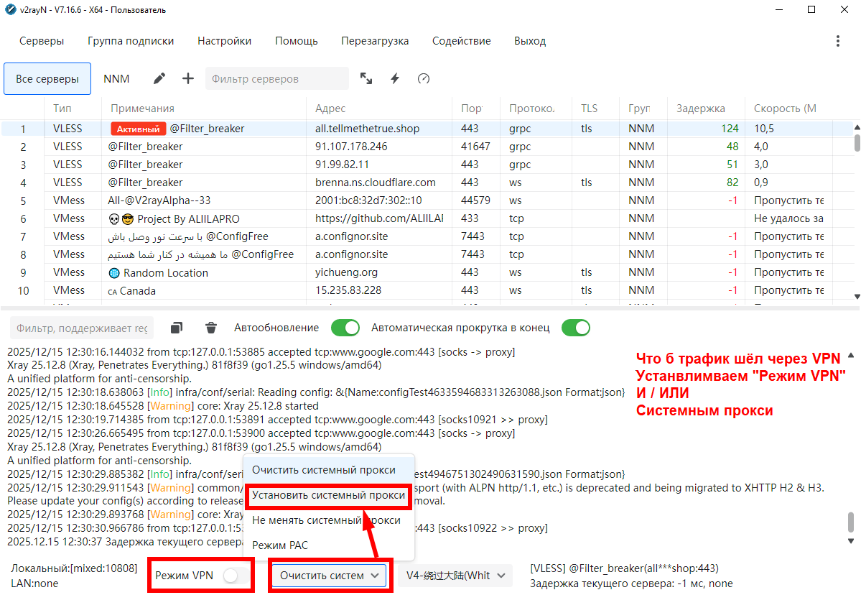Screen dimensions: 861x595
Task: Clear log using the trash icon
Action: [x=211, y=328]
